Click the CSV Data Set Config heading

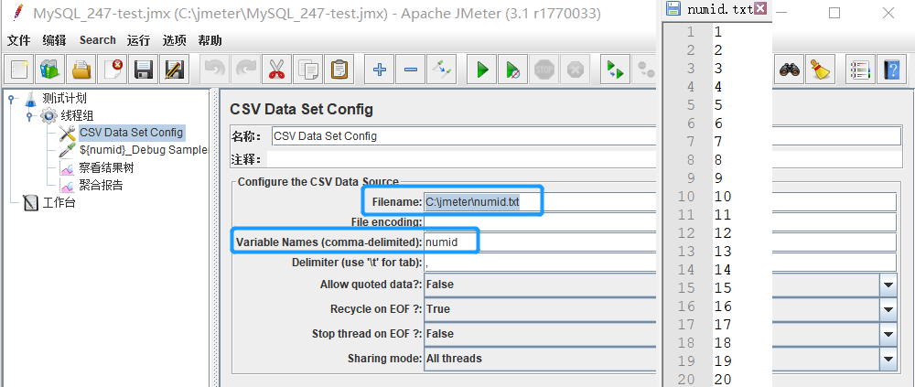(301, 109)
